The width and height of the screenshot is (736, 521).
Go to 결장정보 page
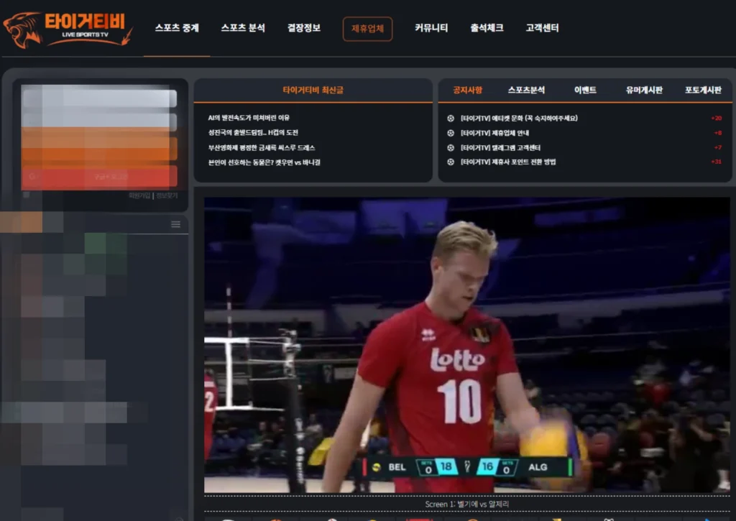pos(304,28)
